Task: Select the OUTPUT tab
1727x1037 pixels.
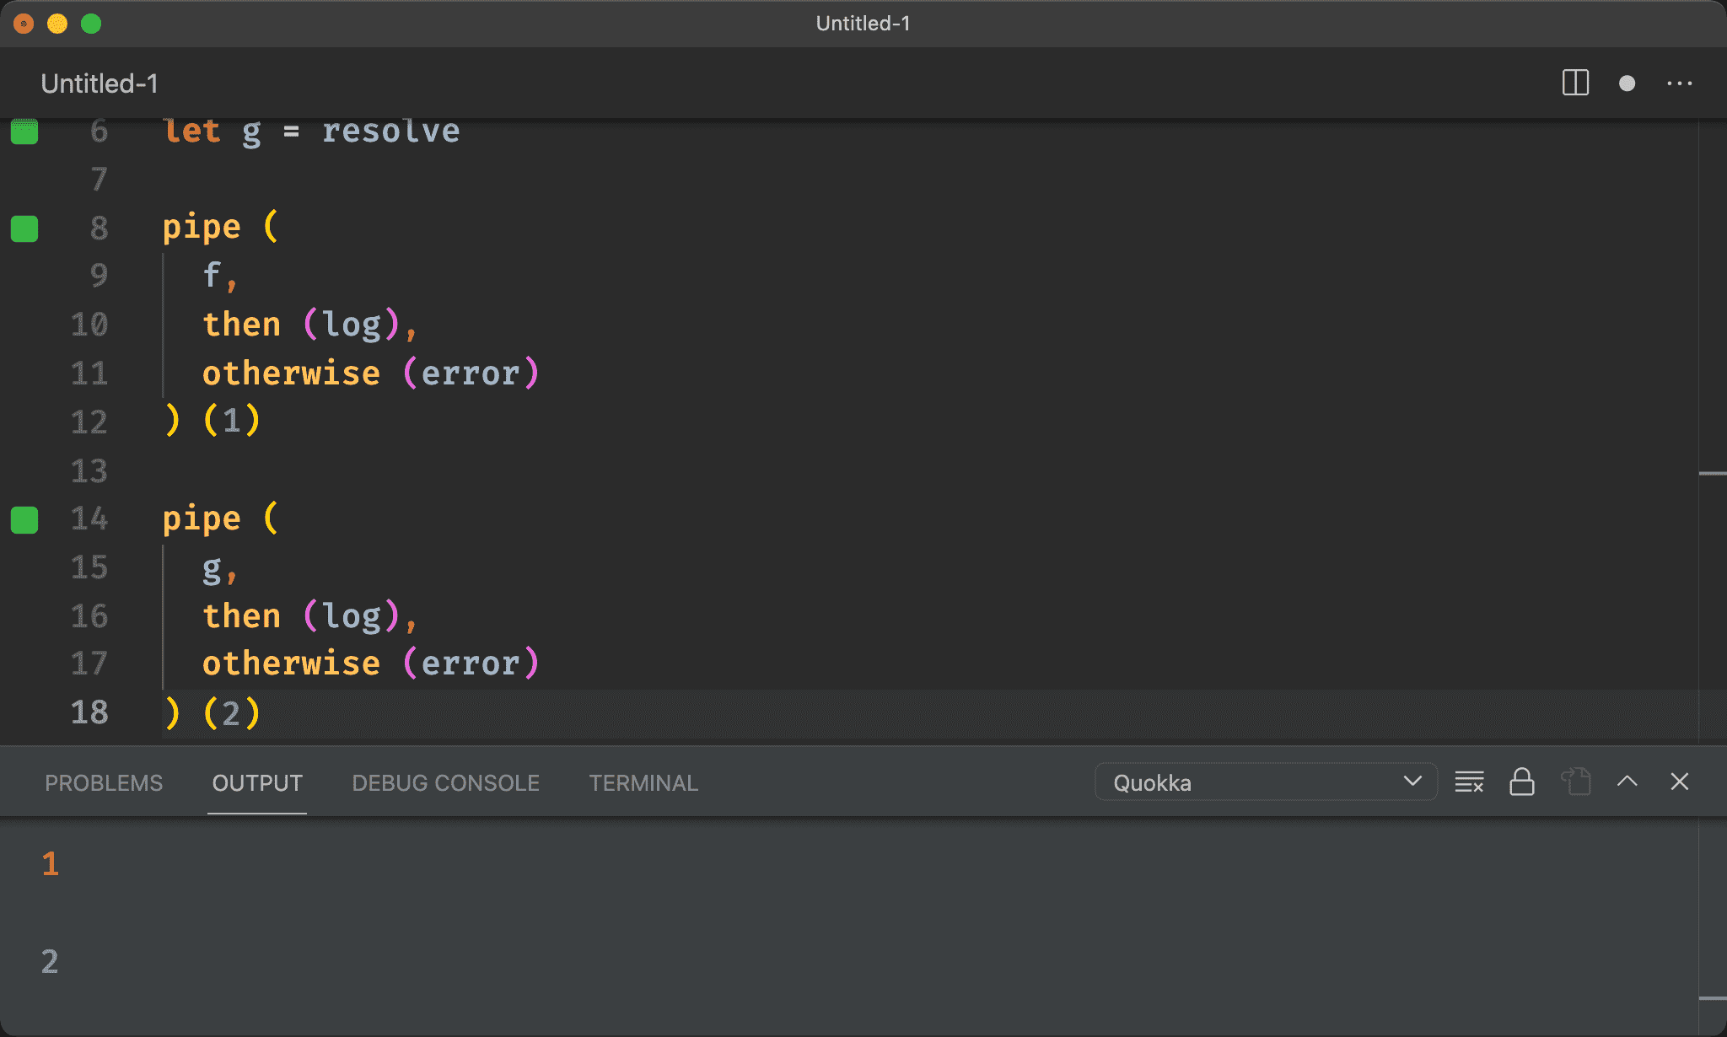Action: pos(257,783)
